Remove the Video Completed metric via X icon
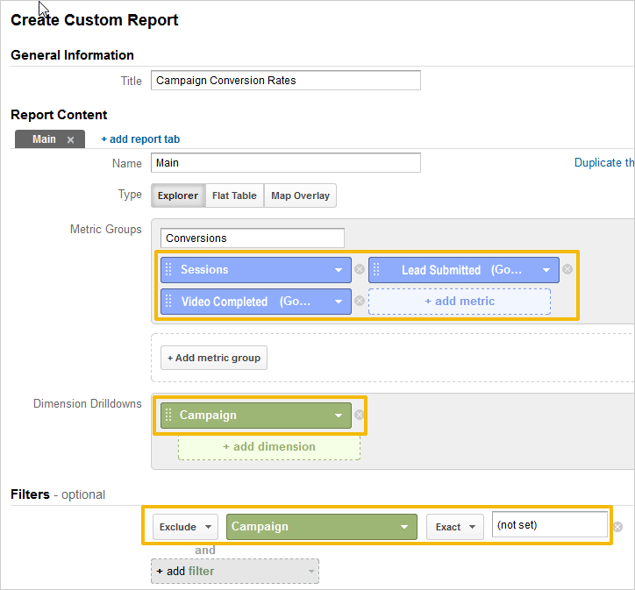The image size is (635, 590). 360,301
